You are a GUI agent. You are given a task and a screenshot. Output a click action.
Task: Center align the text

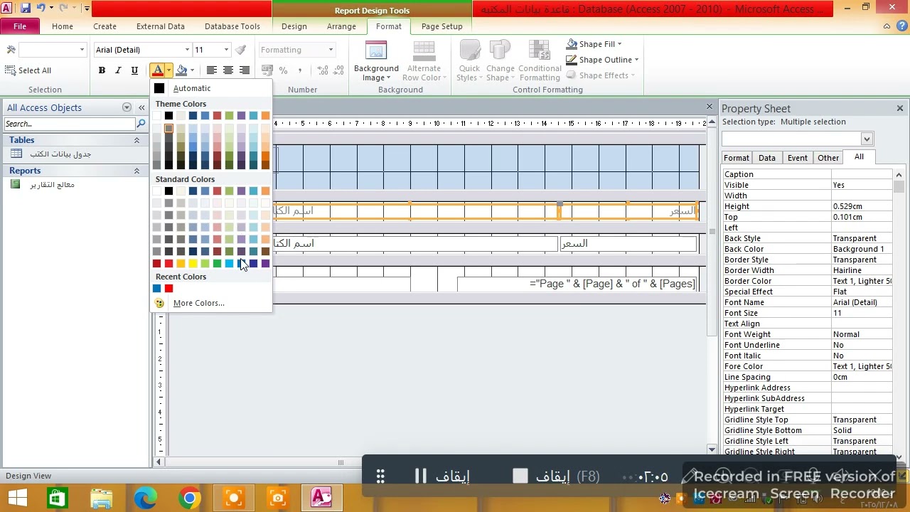point(228,70)
